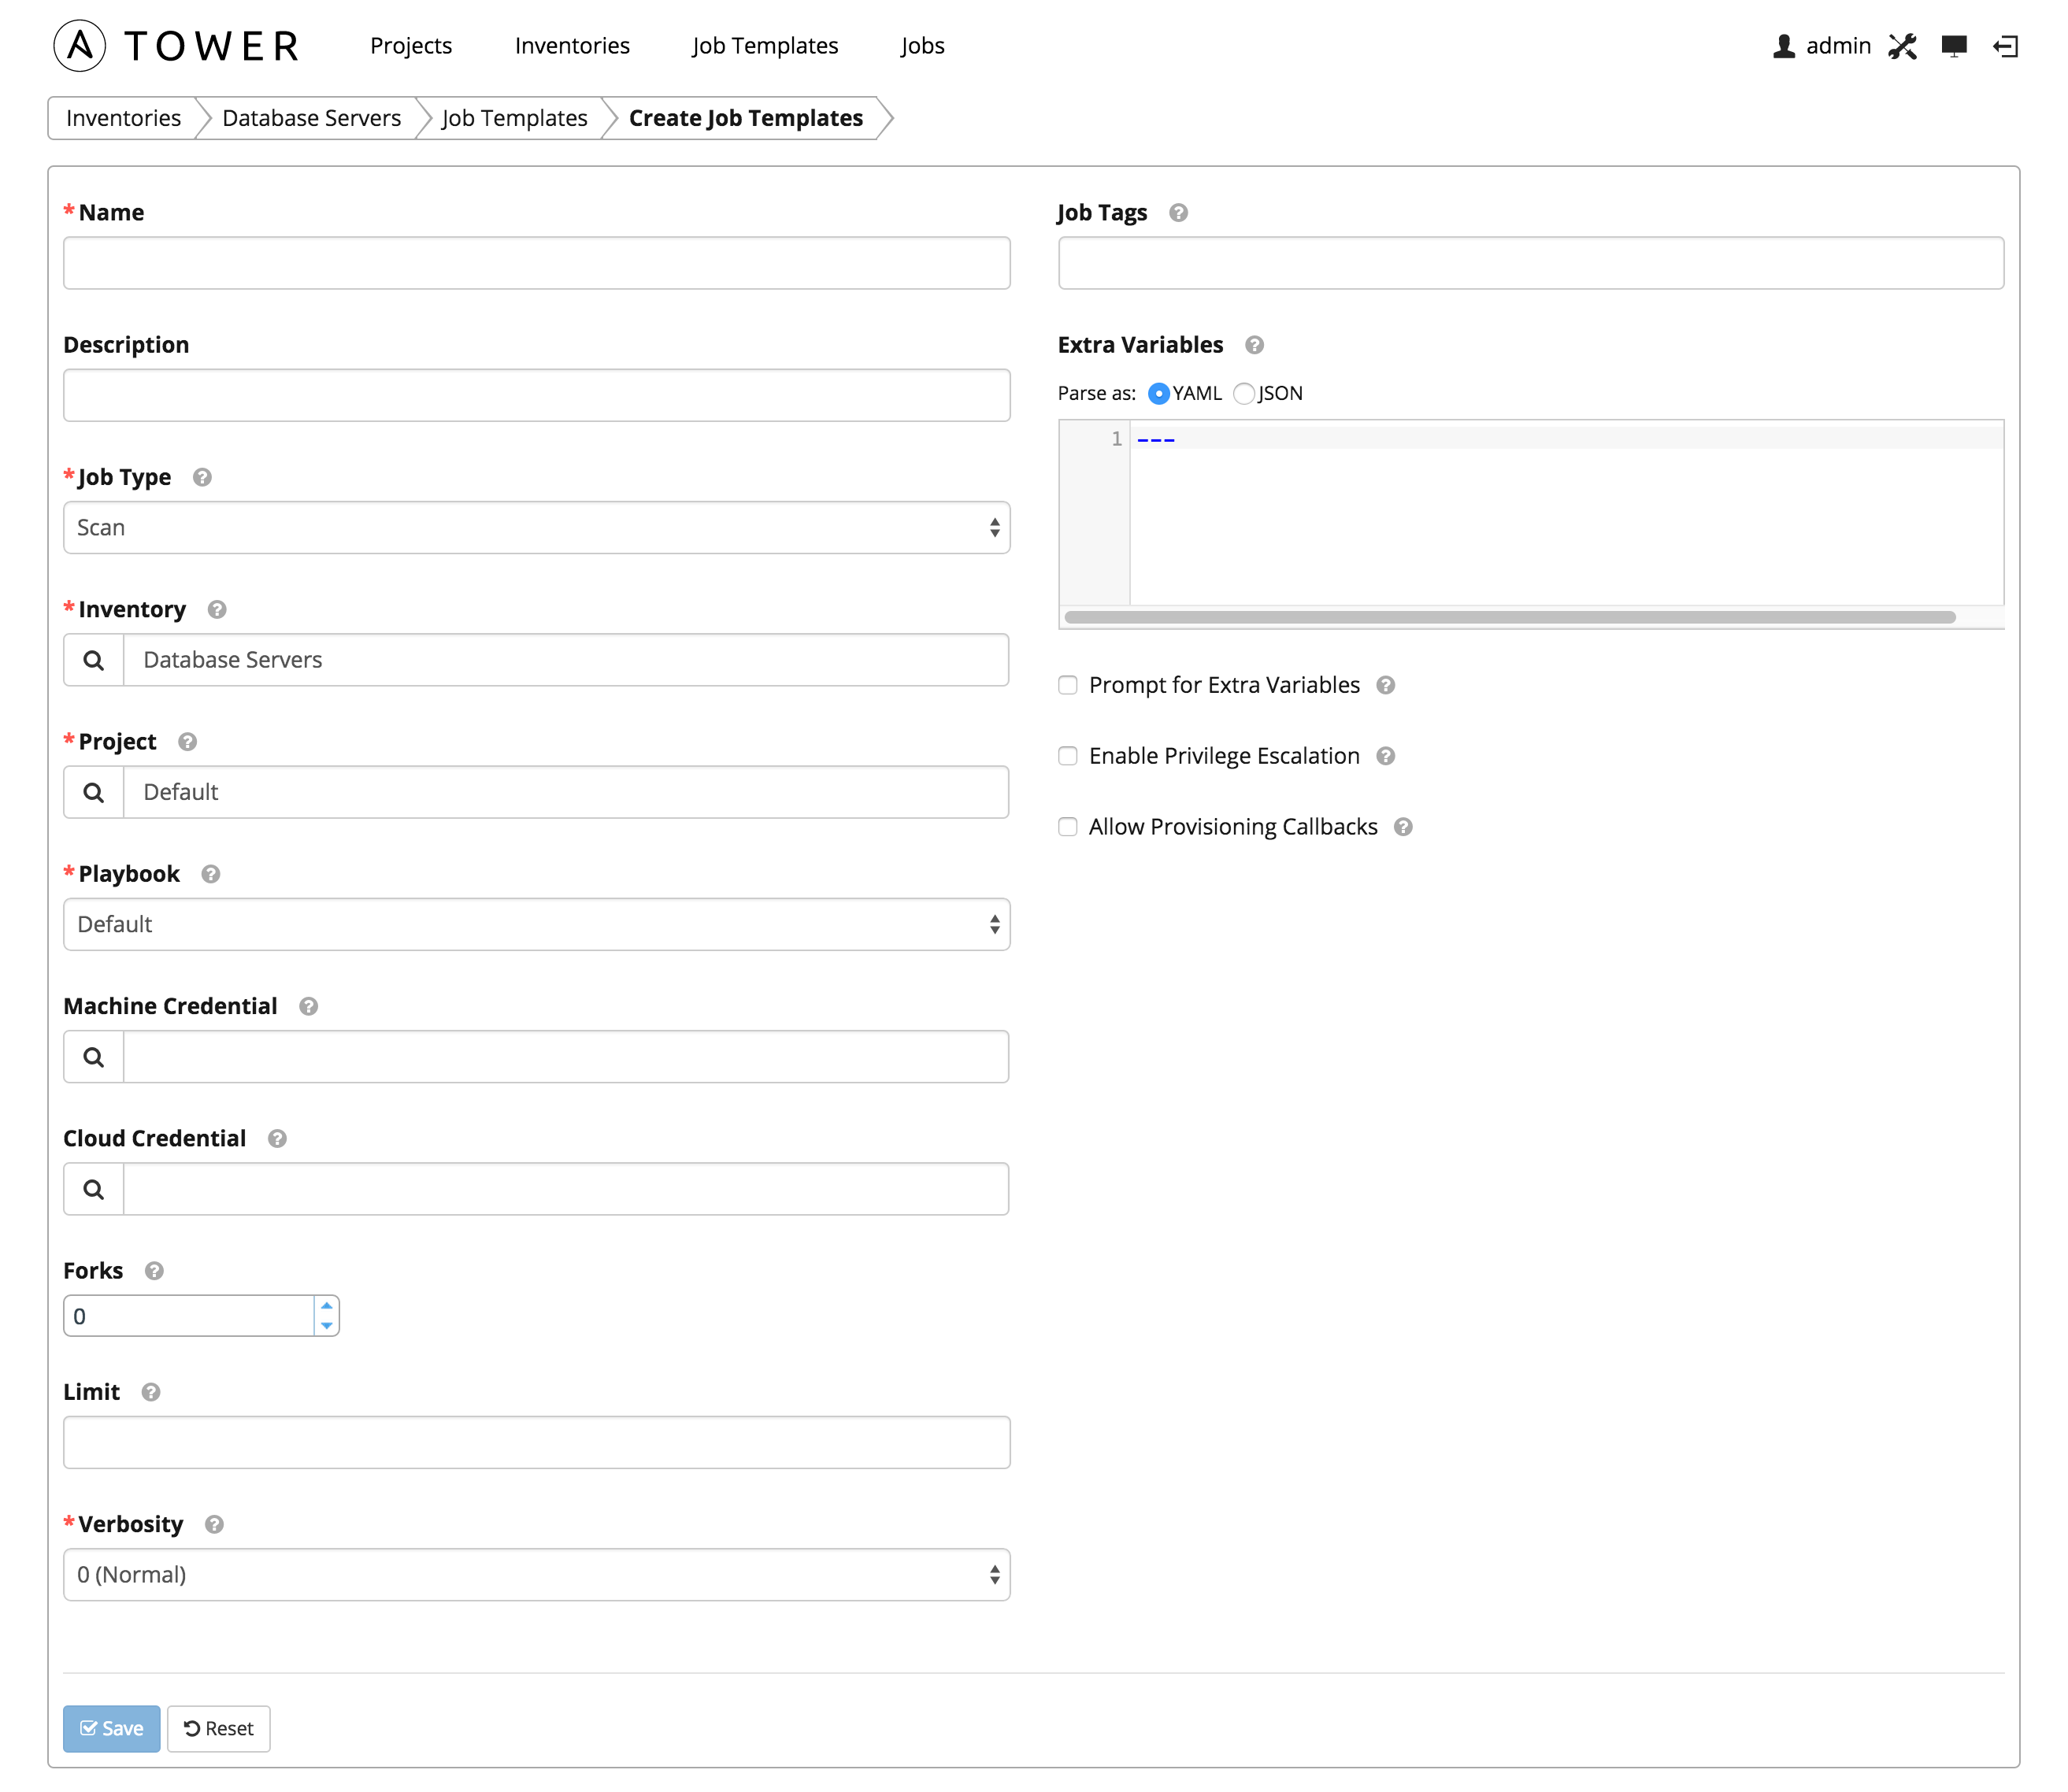Click the Cloud Credential text field
This screenshot has height=1792, width=2068.
[x=566, y=1189]
